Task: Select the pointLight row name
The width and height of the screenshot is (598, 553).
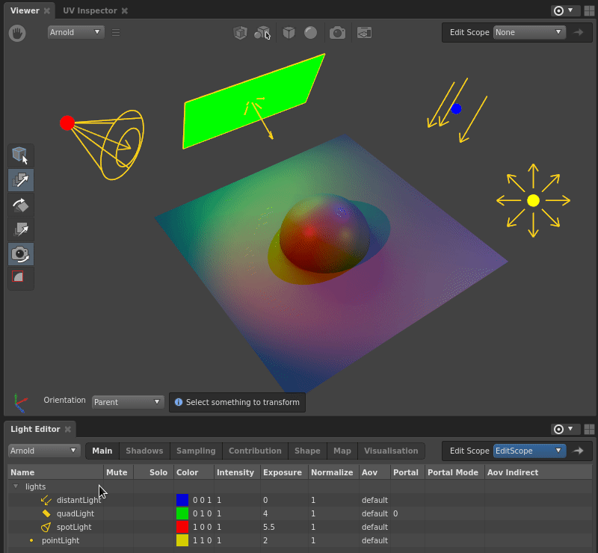Action: pos(60,540)
